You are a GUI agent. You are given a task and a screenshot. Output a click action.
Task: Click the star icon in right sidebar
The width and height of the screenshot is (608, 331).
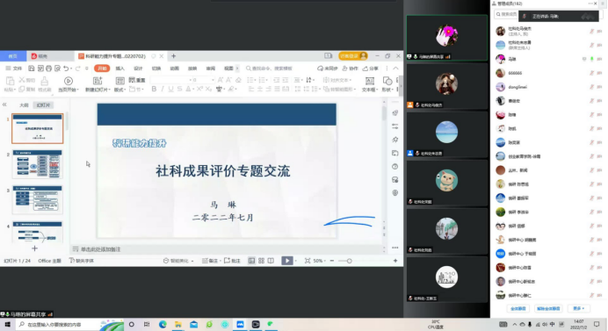coord(394,140)
